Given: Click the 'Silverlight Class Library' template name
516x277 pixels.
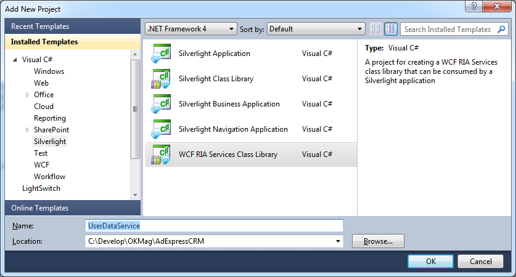Looking at the screenshot, I should click(216, 79).
